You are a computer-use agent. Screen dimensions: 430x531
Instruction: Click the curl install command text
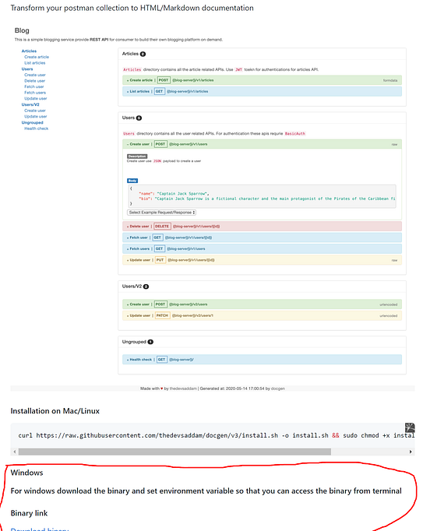[217, 435]
